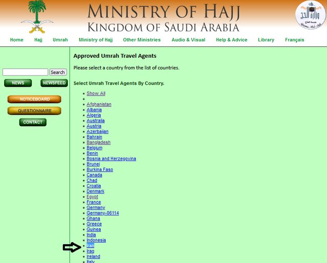Screen dimensions: 327x263
Task: Click the green CONTACT button
Action: (x=33, y=122)
